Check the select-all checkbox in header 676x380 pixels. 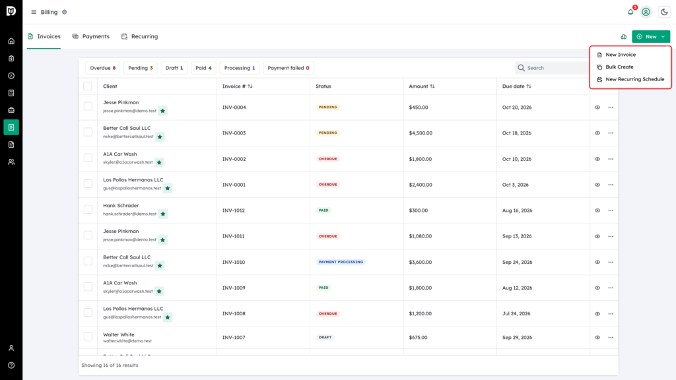(x=88, y=86)
